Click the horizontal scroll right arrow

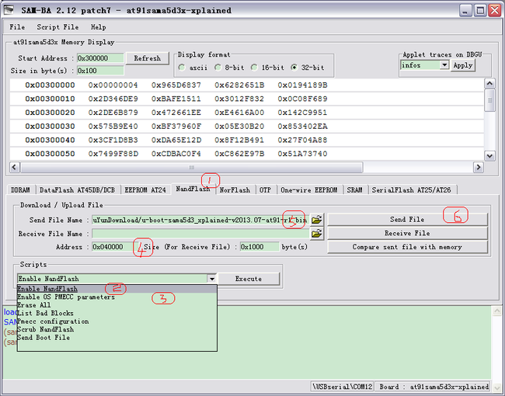pyautogui.click(x=479, y=168)
